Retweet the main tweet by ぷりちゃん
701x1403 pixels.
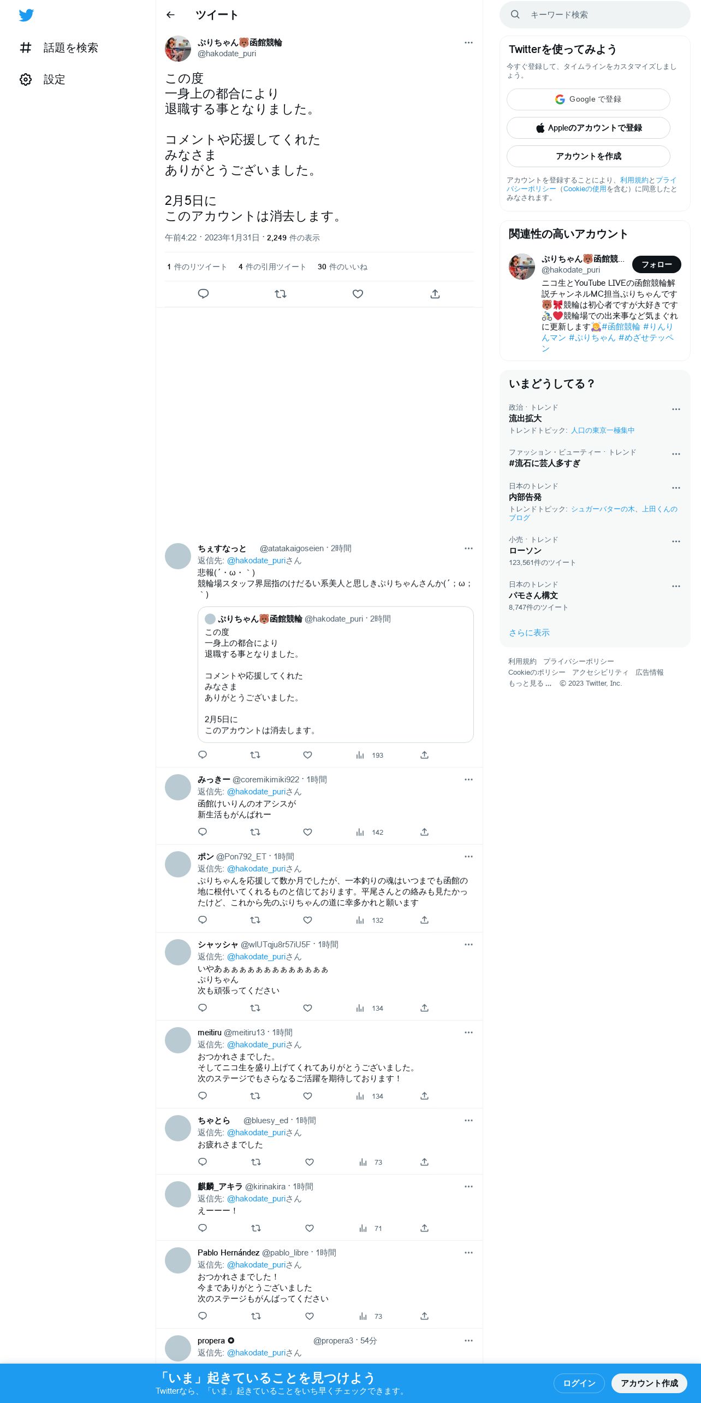pyautogui.click(x=281, y=294)
